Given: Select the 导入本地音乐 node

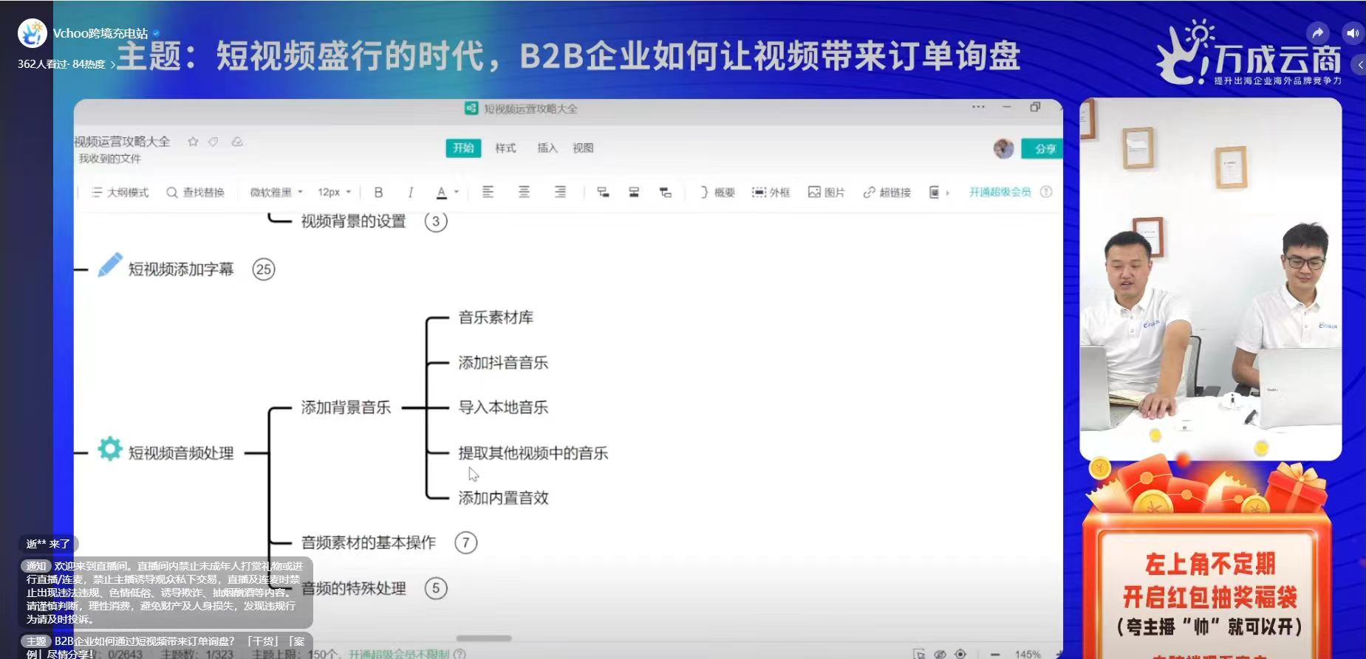Looking at the screenshot, I should [x=503, y=407].
